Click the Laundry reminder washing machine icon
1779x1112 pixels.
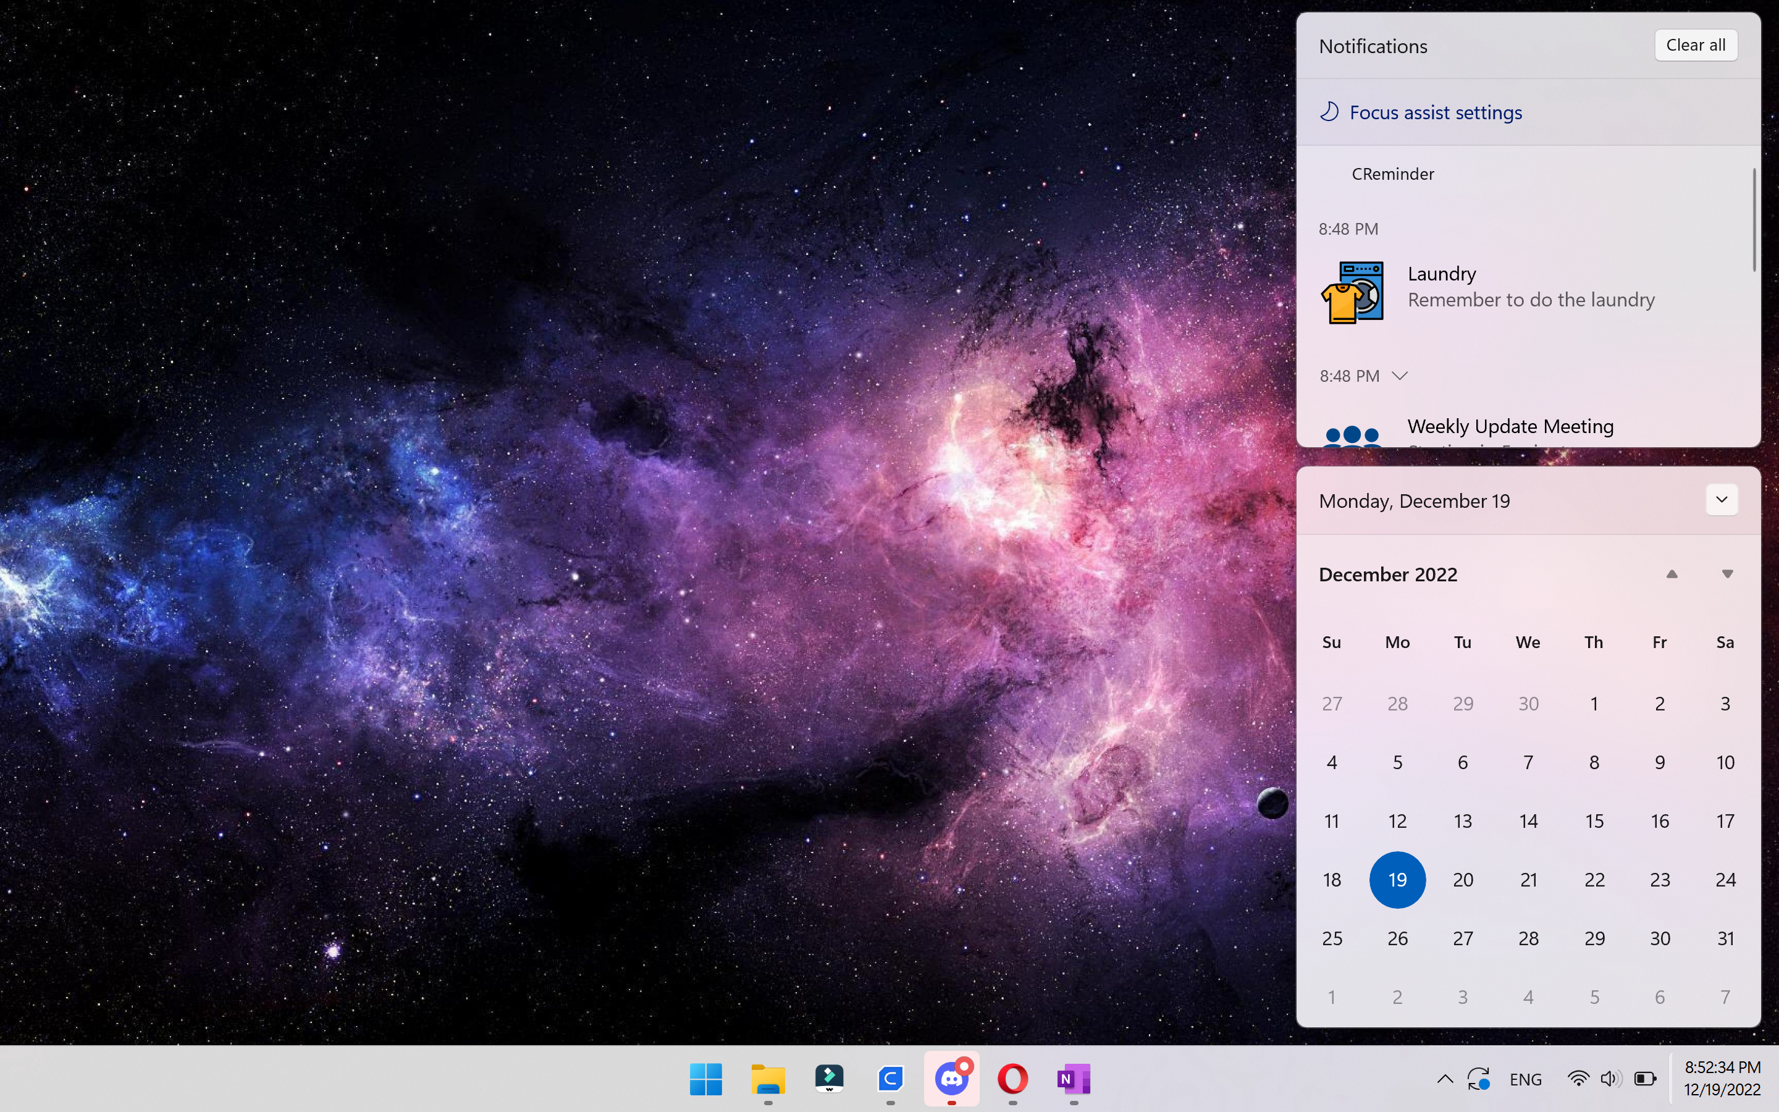click(1352, 292)
